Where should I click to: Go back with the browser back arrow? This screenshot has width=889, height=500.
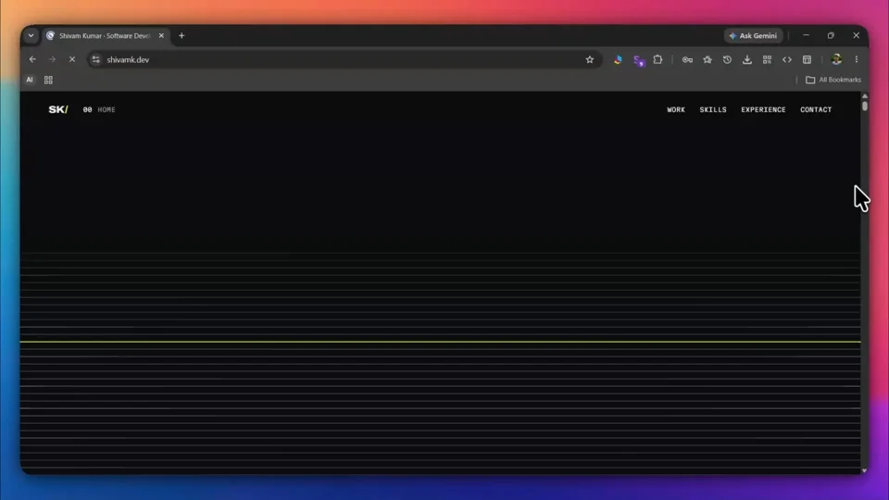point(32,59)
